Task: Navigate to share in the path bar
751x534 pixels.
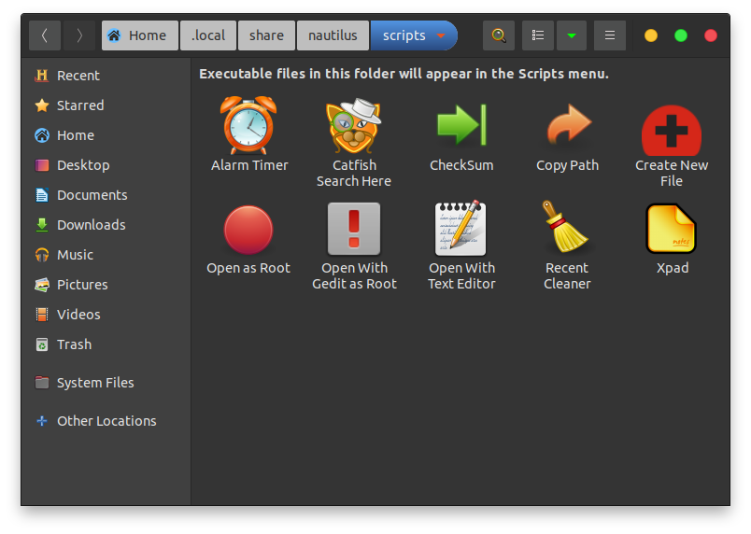Action: (266, 35)
